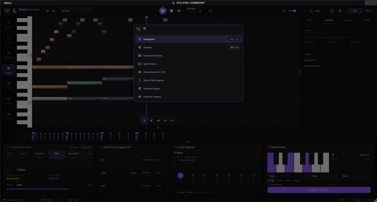Enable the Insert Mode checkbox

point(269,184)
